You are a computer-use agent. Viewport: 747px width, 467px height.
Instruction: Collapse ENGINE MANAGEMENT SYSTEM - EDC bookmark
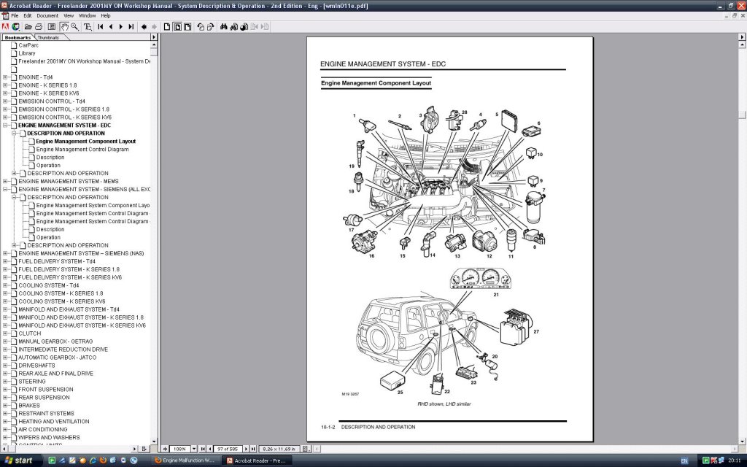pyautogui.click(x=6, y=126)
